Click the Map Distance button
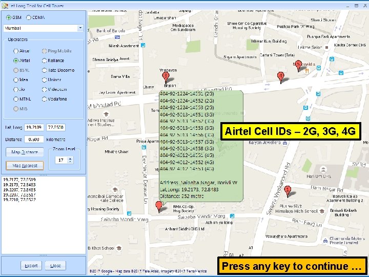This screenshot has height=277, width=369. tap(25, 152)
